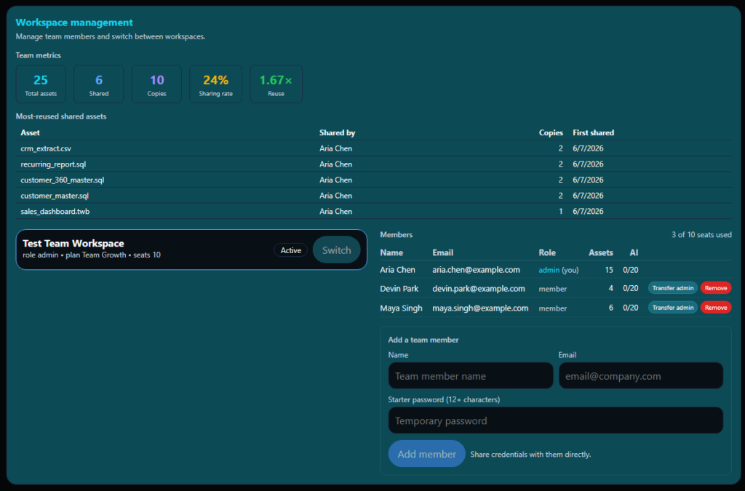The height and width of the screenshot is (491, 745).
Task: Click the Switch button for Test Team Workspace
Action: [336, 250]
